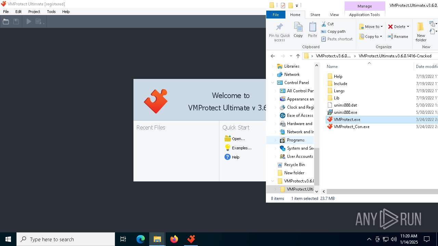The width and height of the screenshot is (438, 246).
Task: Click the volume icon in system tray
Action: (x=394, y=239)
